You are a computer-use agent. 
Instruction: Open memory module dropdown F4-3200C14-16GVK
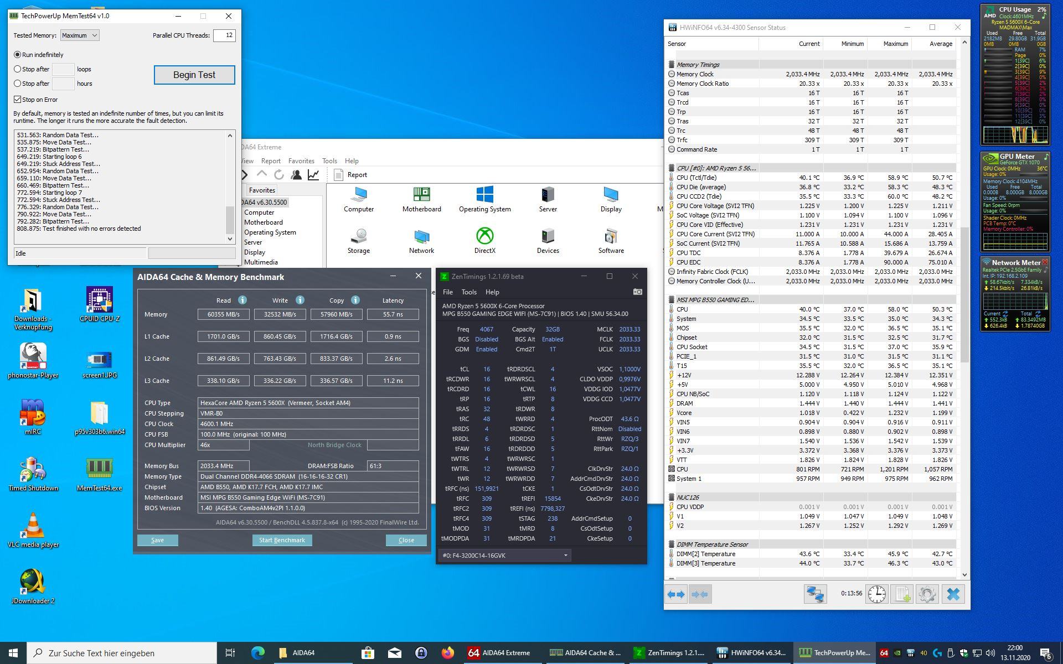click(x=504, y=556)
